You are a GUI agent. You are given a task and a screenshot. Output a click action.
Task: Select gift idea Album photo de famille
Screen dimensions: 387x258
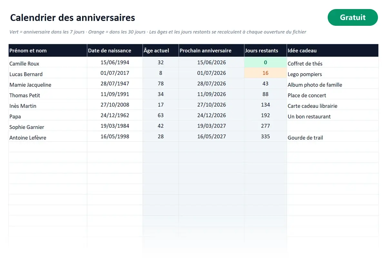coord(332,84)
